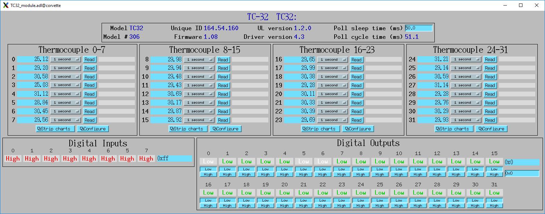Open scan rate dropdown for thermocouple 24
This screenshot has width=545, height=214.
[466, 59]
